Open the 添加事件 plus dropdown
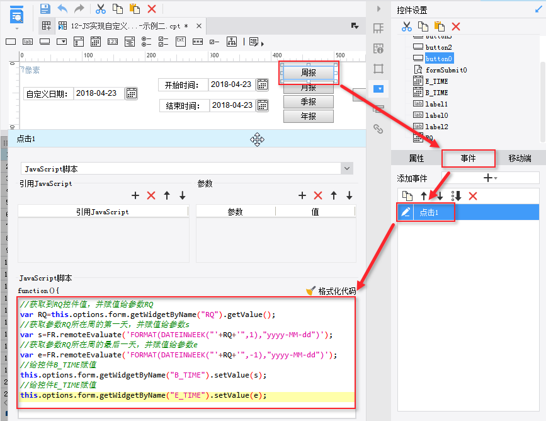Viewport: 546px width, 421px height. pos(490,178)
